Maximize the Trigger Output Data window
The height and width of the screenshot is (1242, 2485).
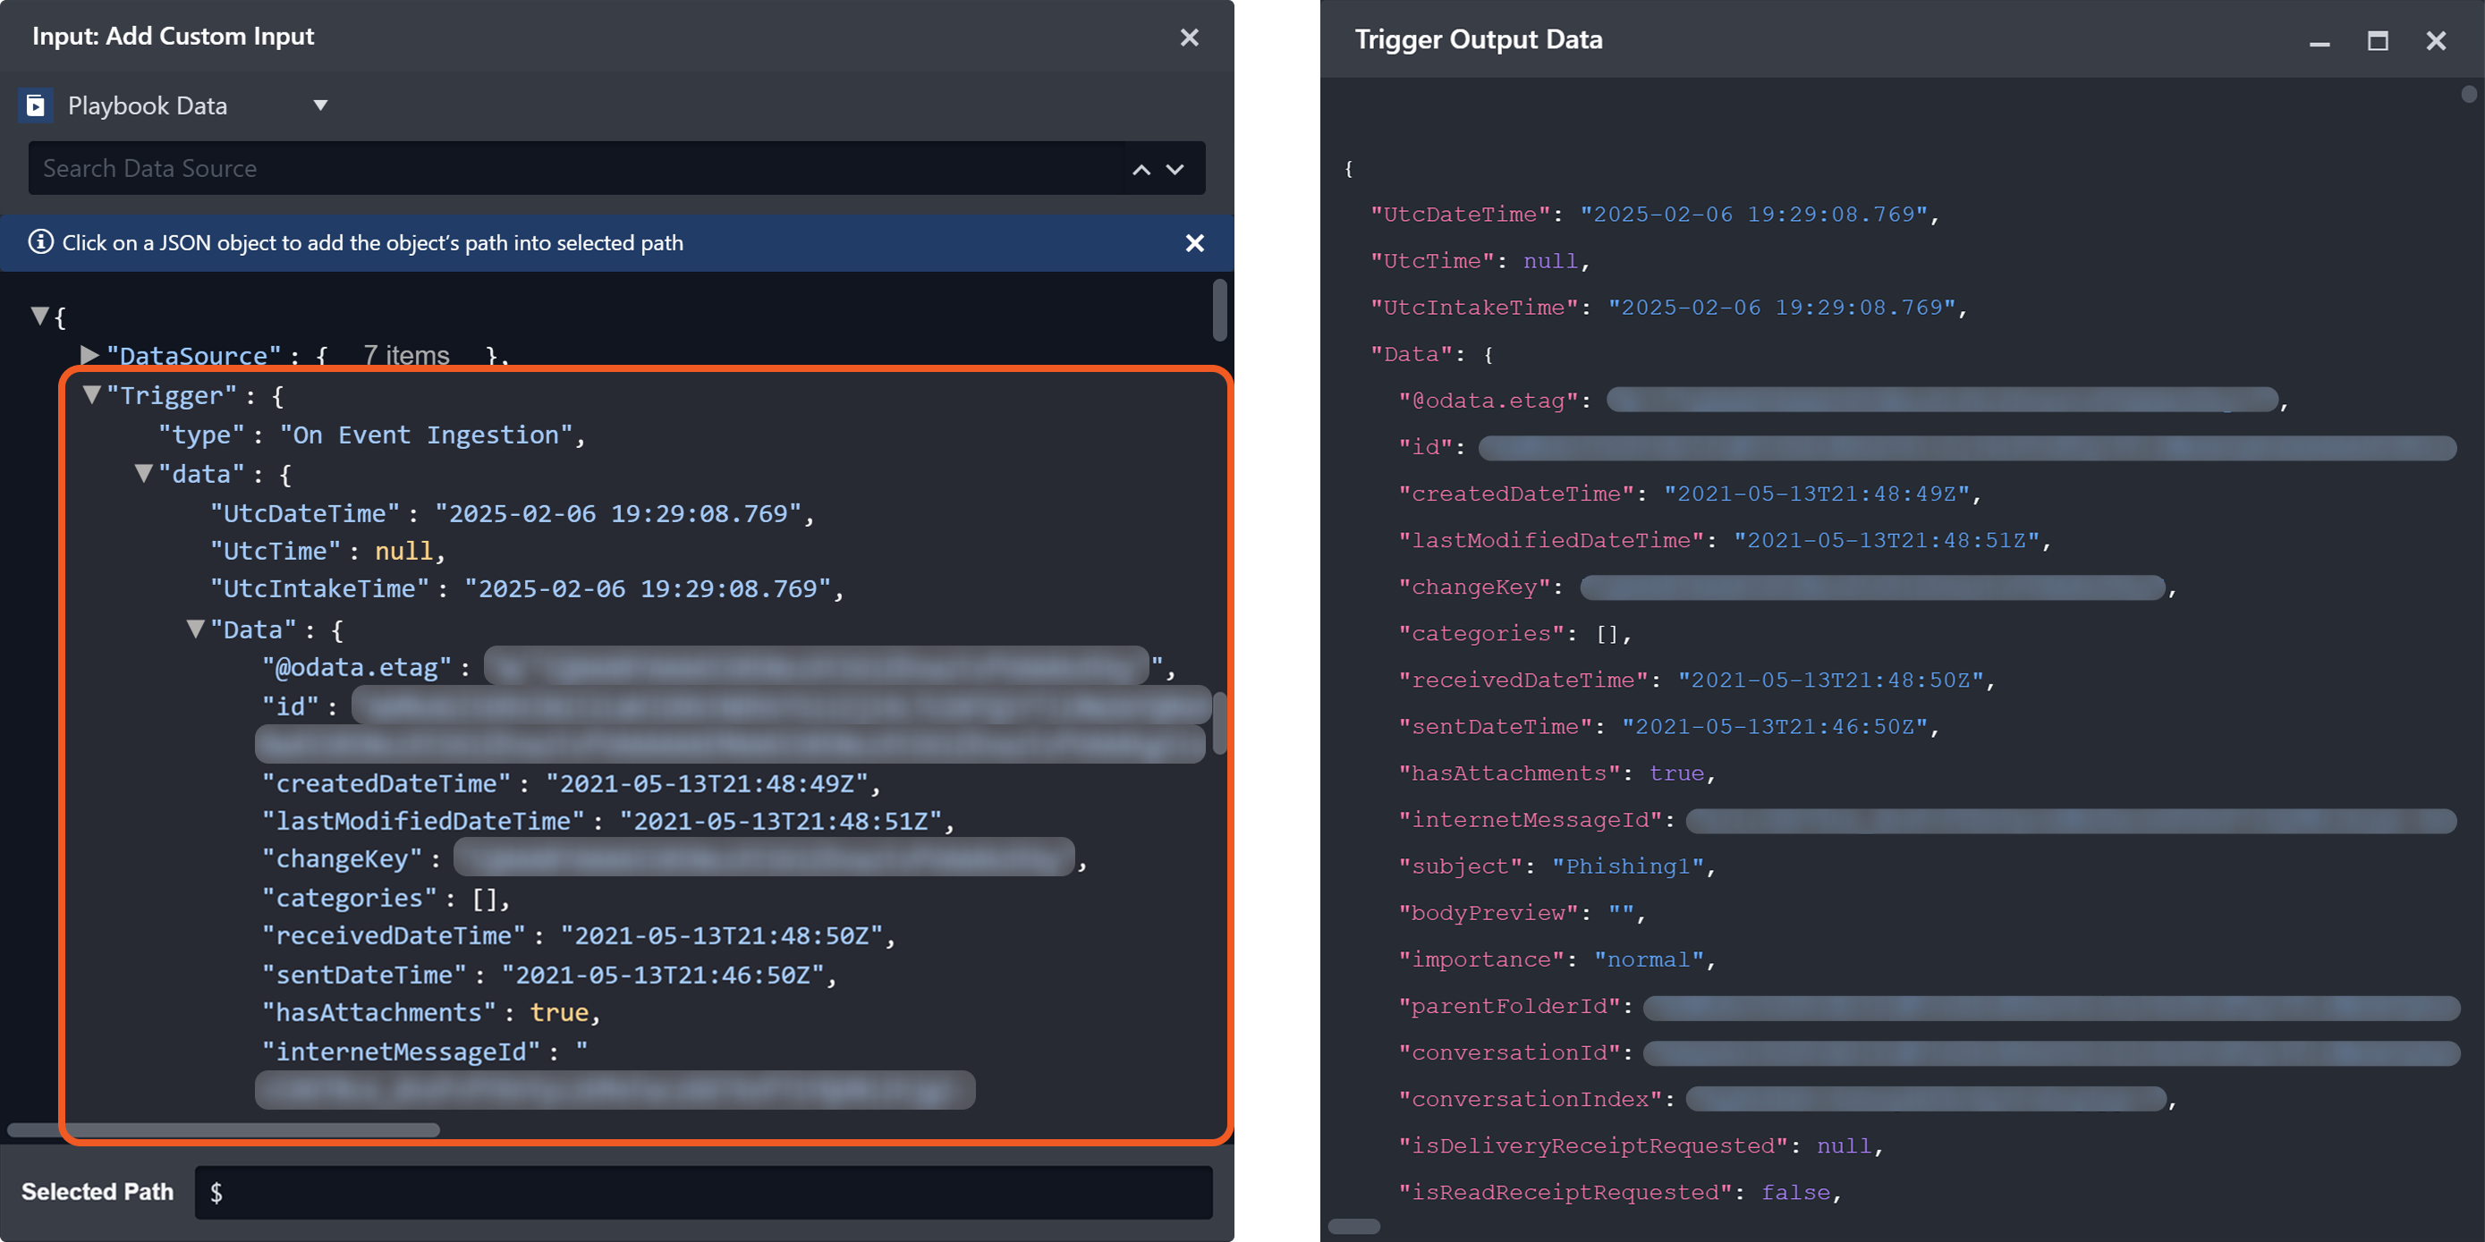pos(2378,41)
